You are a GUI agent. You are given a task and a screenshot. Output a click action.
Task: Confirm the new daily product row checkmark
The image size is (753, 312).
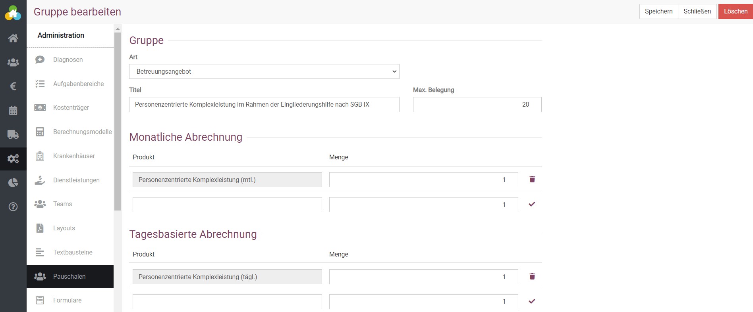click(x=532, y=301)
